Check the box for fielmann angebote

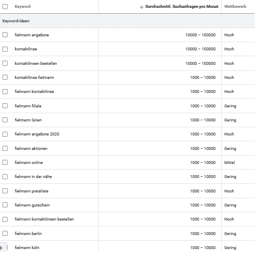[x=5, y=35]
